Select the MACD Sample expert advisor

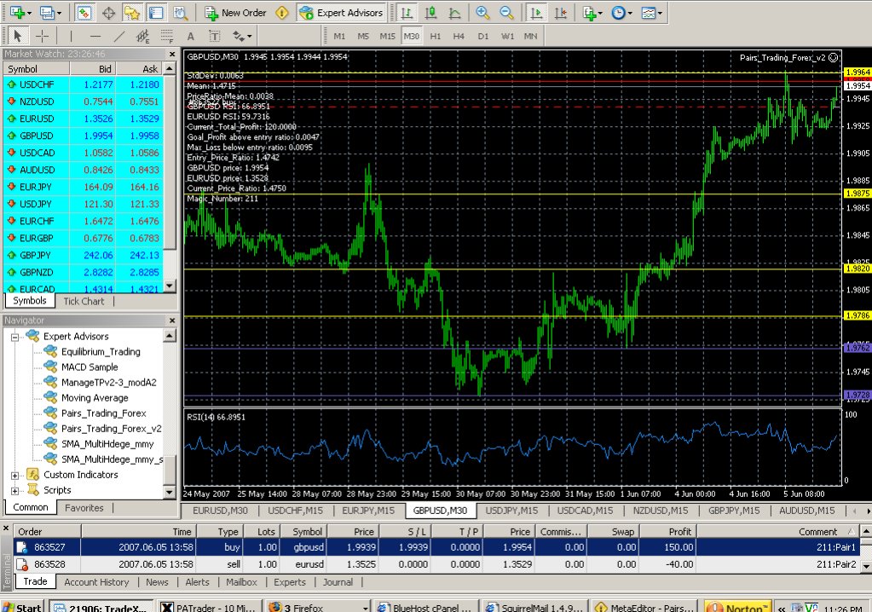point(90,367)
